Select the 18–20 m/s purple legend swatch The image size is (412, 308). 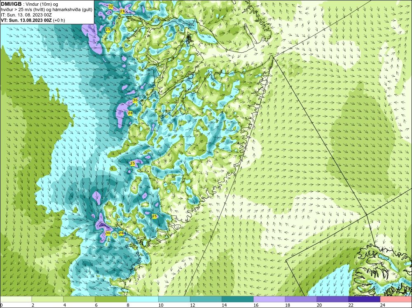coord(301,299)
